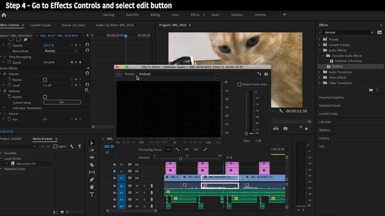Image resolution: width=385 pixels, height=216 pixels.
Task: Show more workspaces via overflow chevrons
Action: tap(285, 14)
